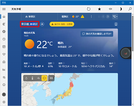Image resolution: width=134 pixels, height=106 pixels.
Task: Switch map to 3D view
Action: click(x=51, y=78)
